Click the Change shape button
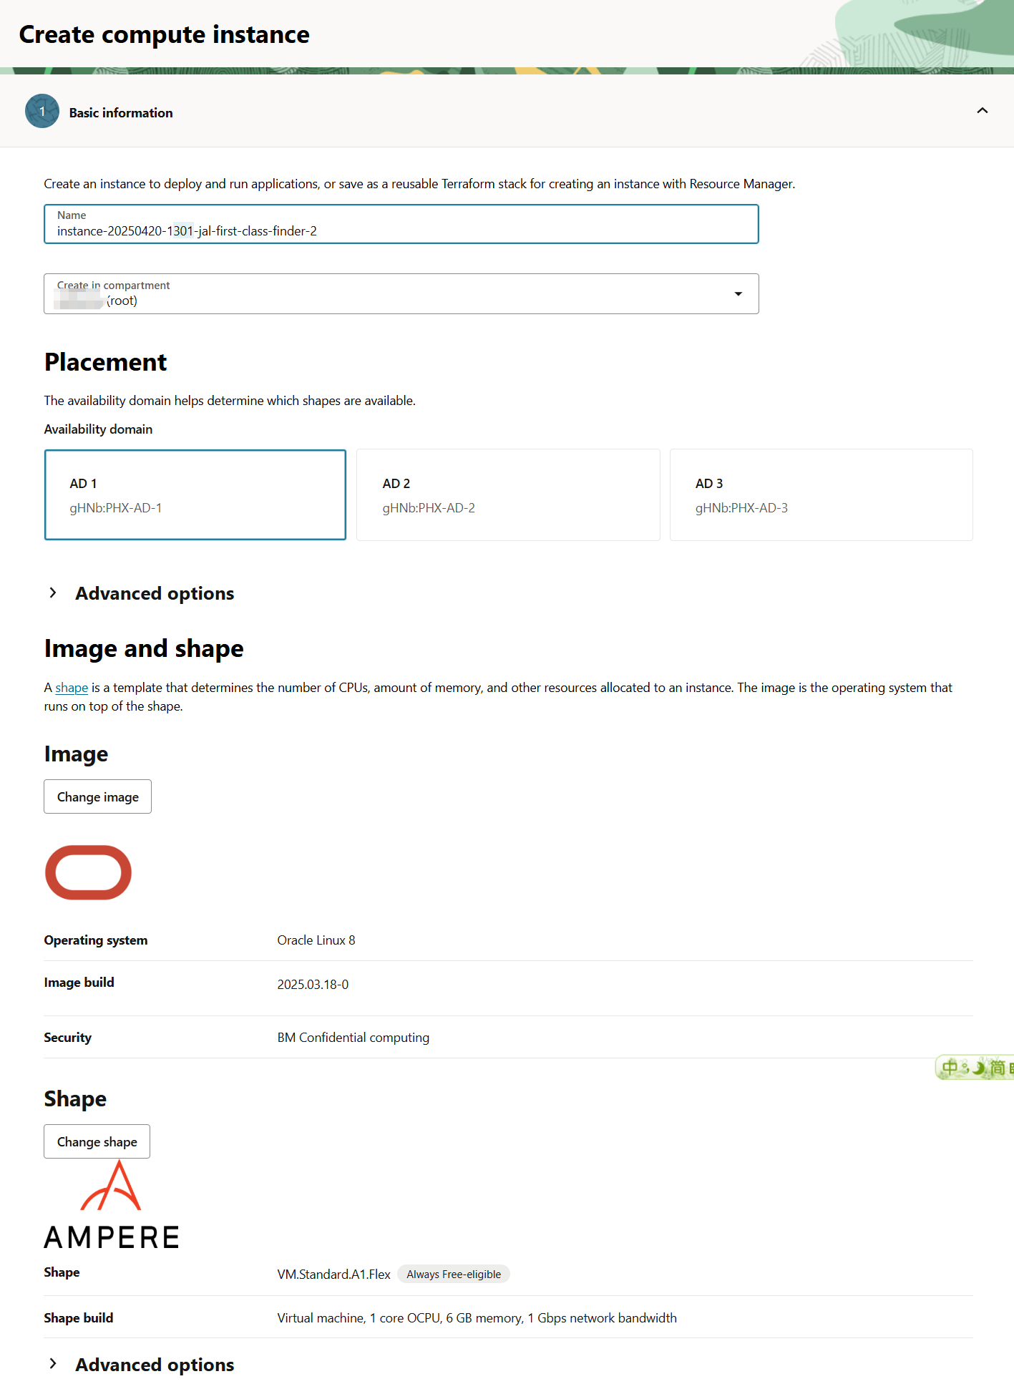Image resolution: width=1014 pixels, height=1389 pixels. click(97, 1141)
